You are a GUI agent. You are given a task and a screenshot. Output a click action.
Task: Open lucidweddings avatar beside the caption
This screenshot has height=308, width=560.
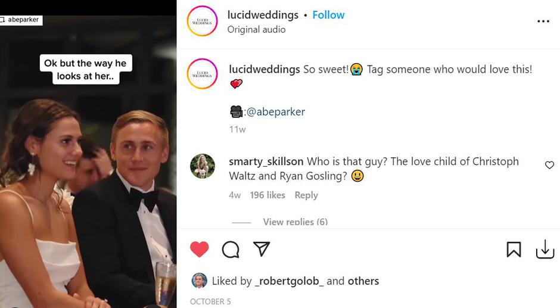click(203, 74)
